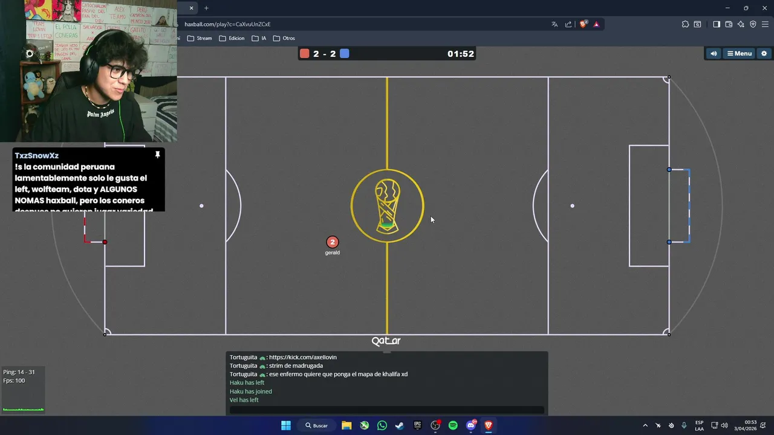This screenshot has width=774, height=435.
Task: Focus the game chat input field
Action: pyautogui.click(x=387, y=410)
